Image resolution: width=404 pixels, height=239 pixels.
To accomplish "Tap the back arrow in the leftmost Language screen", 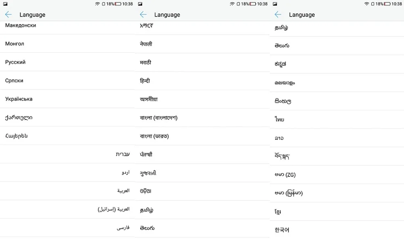I will 8,15.
